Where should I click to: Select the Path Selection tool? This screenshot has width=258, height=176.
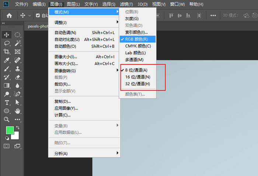tap(17, 103)
